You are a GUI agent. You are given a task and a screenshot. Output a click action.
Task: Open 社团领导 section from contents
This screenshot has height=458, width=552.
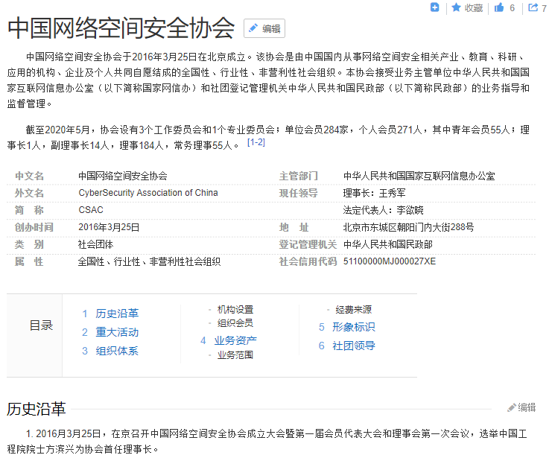pyautogui.click(x=353, y=346)
